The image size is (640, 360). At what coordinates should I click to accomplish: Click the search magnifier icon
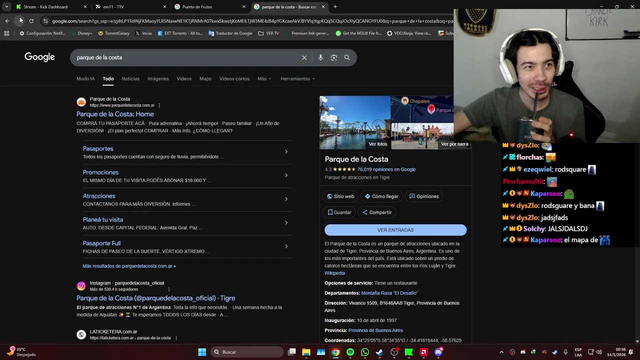347,57
